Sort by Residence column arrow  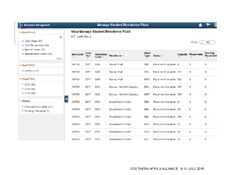tap(123, 56)
